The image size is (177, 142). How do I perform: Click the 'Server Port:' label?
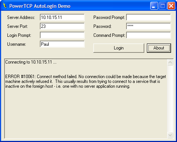(17, 26)
